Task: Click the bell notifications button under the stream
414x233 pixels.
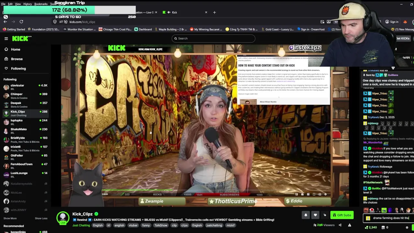Action: 306,215
